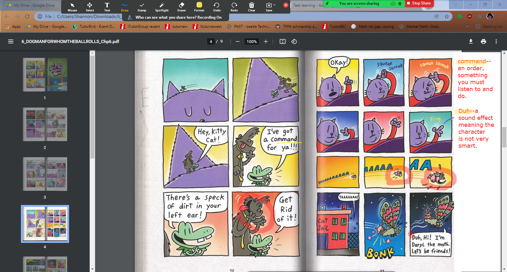Open page 3 thumbnail
The image size is (507, 272).
click(x=45, y=174)
